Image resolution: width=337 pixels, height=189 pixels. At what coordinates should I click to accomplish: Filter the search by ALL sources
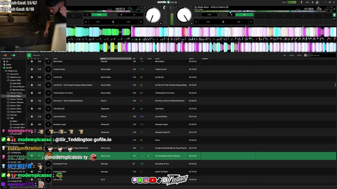point(309,55)
